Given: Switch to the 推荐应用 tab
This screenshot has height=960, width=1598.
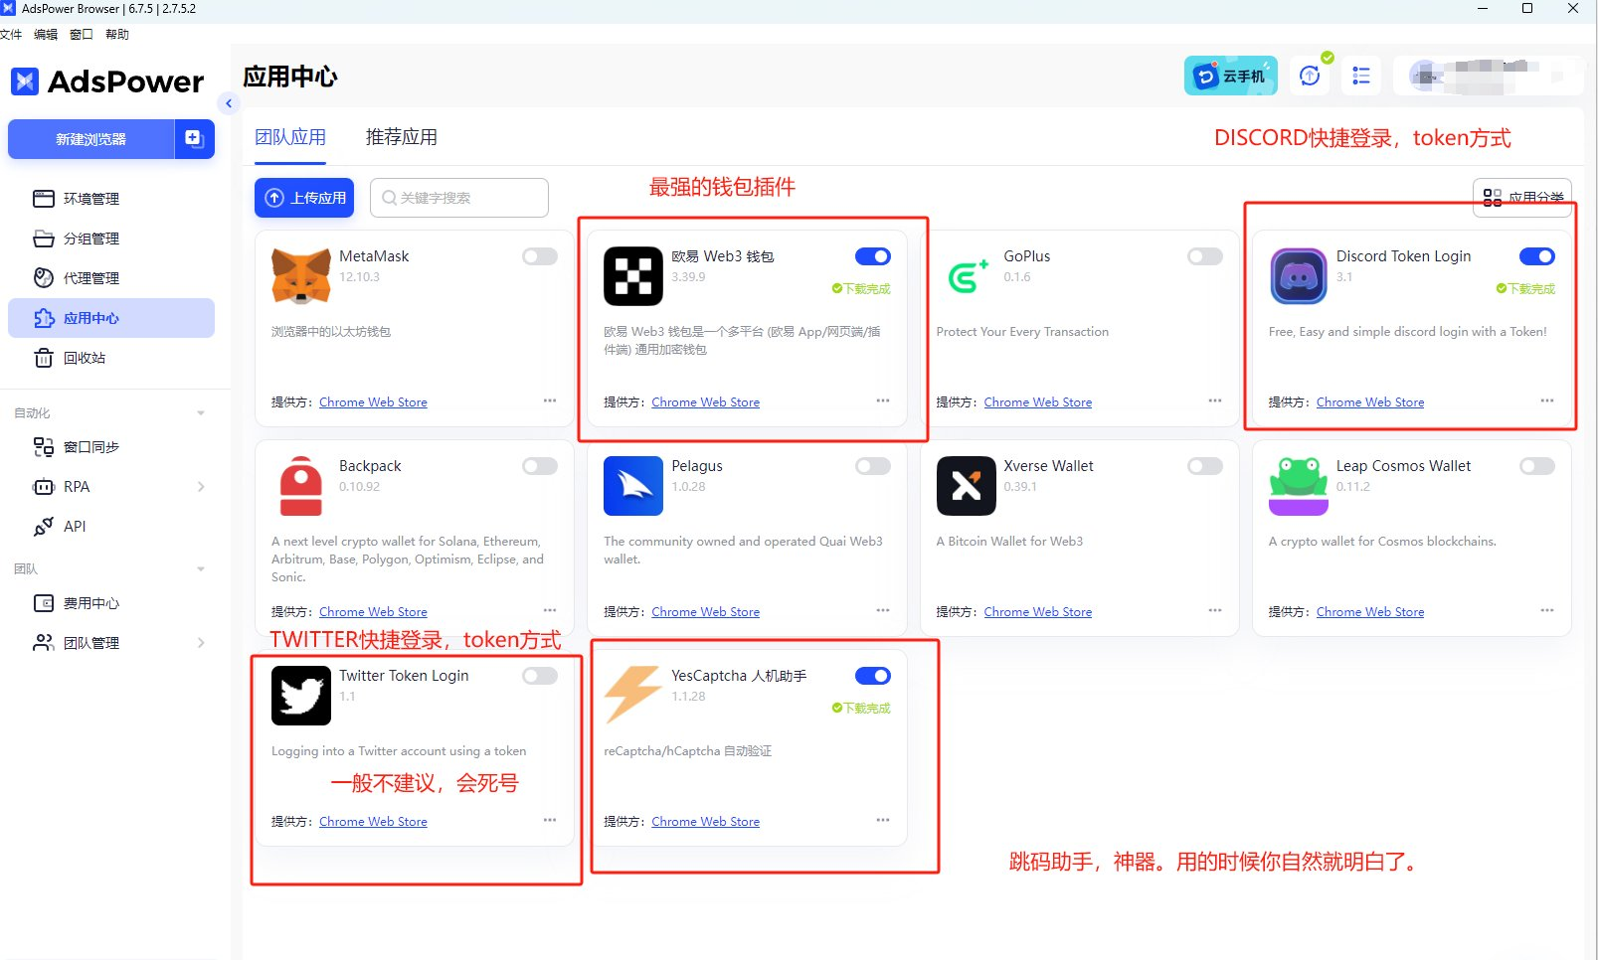Looking at the screenshot, I should pos(401,137).
